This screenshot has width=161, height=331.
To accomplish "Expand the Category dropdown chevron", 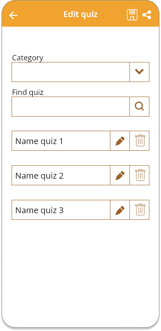I will click(x=139, y=72).
